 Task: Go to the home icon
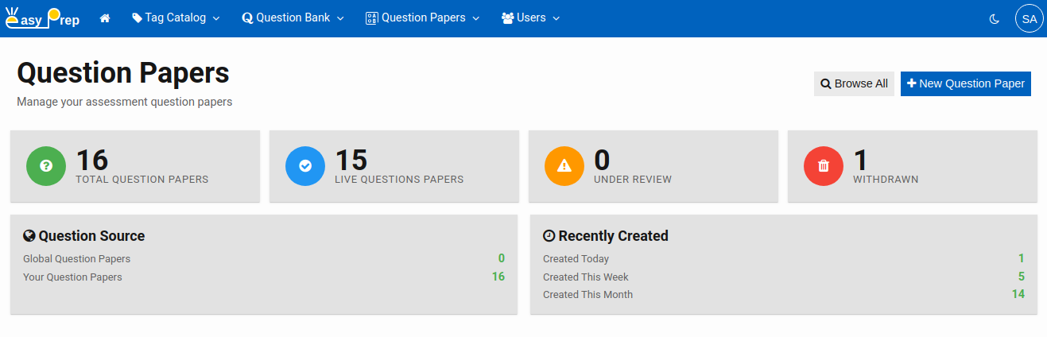(105, 18)
